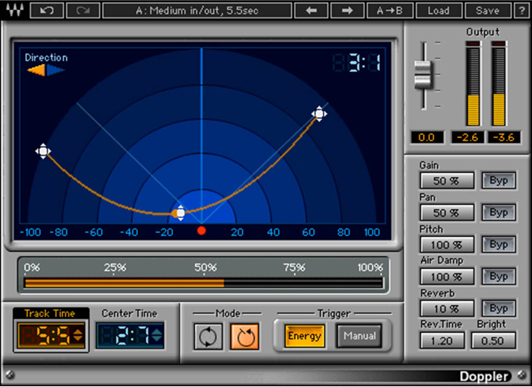Select the one-shot Mode icon
The width and height of the screenshot is (532, 387).
[245, 336]
